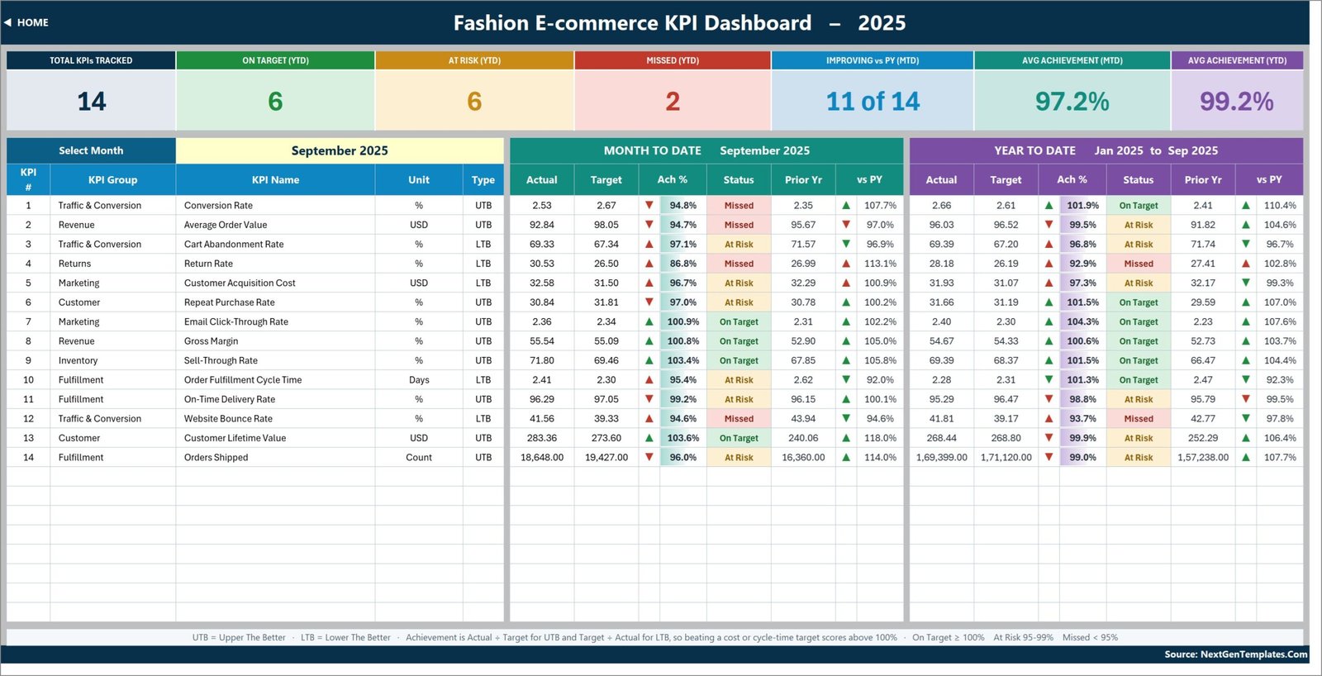Select the Customer Lifetime Value cell

(275, 438)
